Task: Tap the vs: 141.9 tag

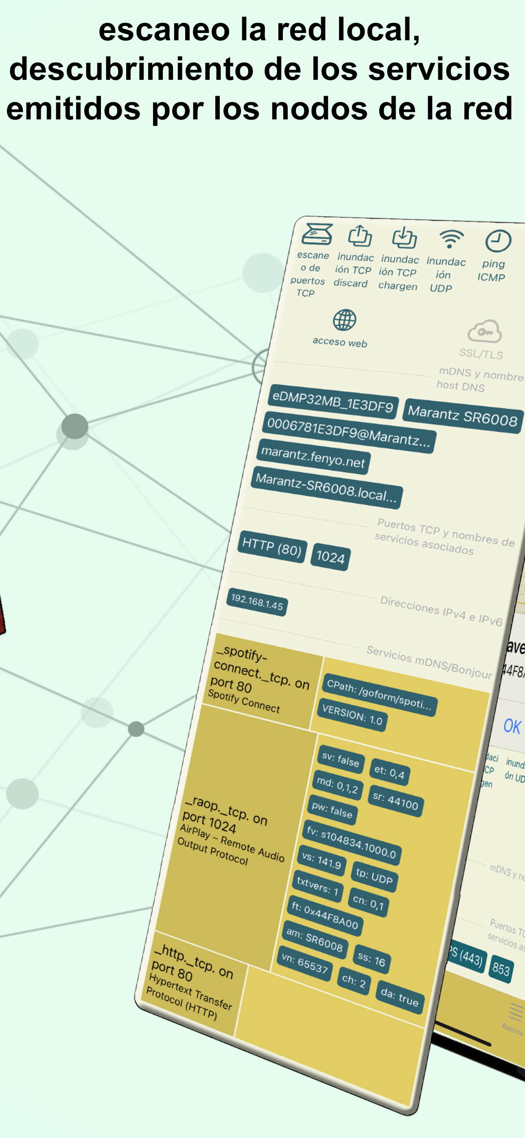Action: pos(321,860)
